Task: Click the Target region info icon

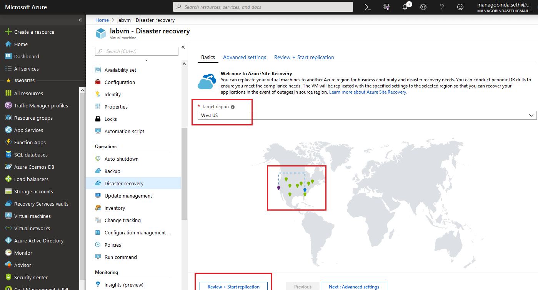Action: click(x=233, y=107)
